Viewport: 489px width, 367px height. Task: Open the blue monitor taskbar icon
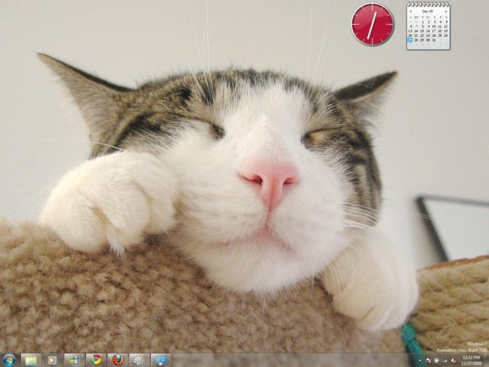pyautogui.click(x=161, y=361)
